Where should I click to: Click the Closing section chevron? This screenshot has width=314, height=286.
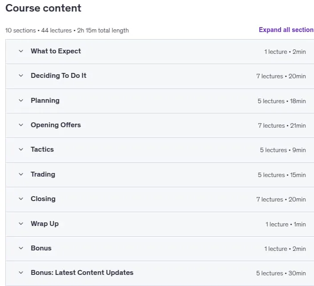(21, 199)
